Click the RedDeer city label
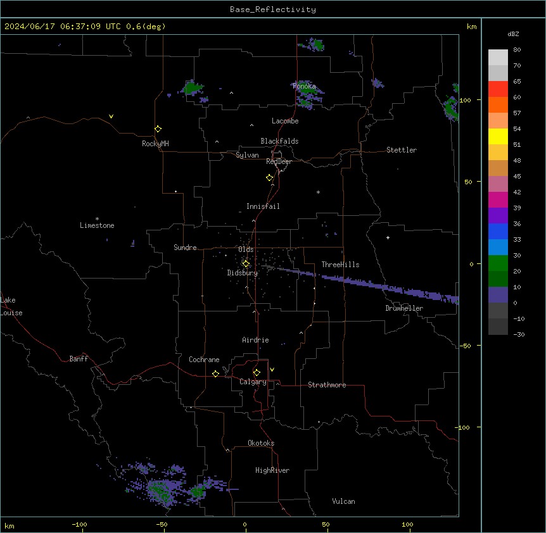The image size is (546, 533). click(x=279, y=161)
